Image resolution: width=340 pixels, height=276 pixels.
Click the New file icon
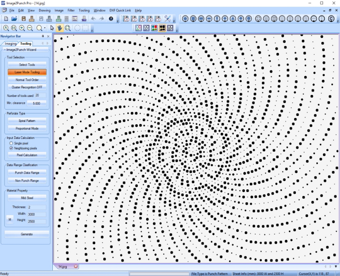point(6,19)
